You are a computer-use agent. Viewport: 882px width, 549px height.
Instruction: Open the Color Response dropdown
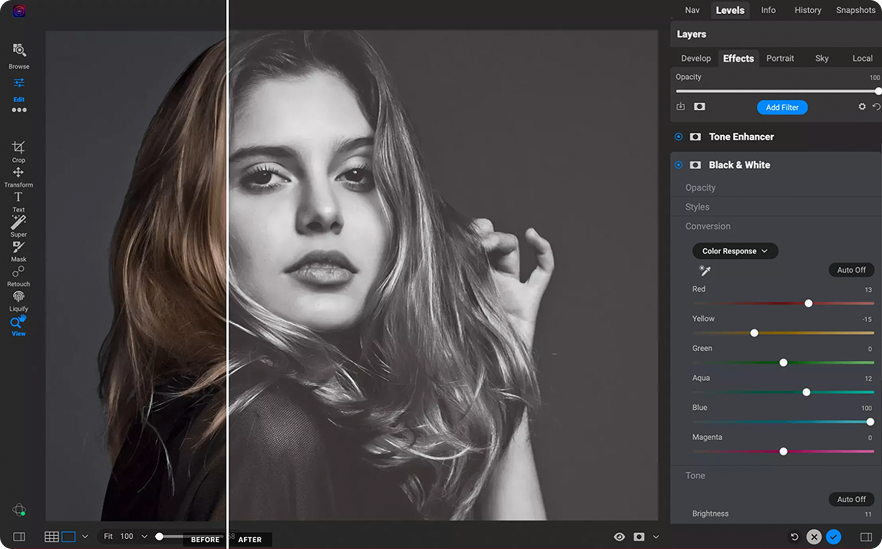coord(735,251)
